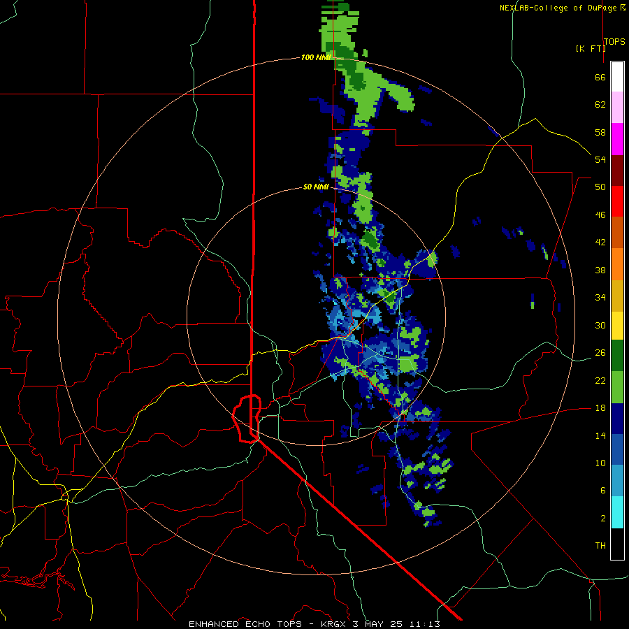Click the yellow 34 legend swatch
629x629 pixels.
(x=617, y=326)
